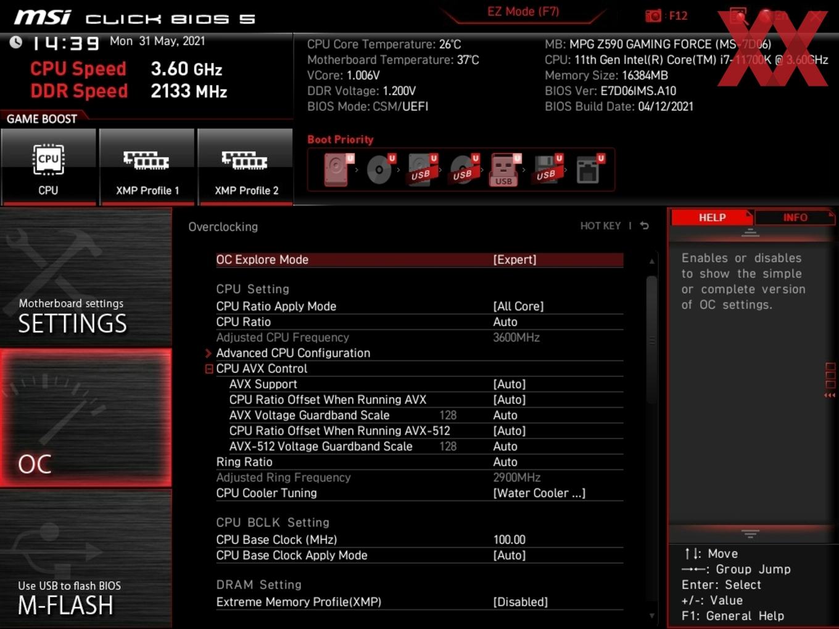This screenshot has height=629, width=839.
Task: Open the M-FLASH USB BIOS flash tile
Action: pyautogui.click(x=86, y=559)
